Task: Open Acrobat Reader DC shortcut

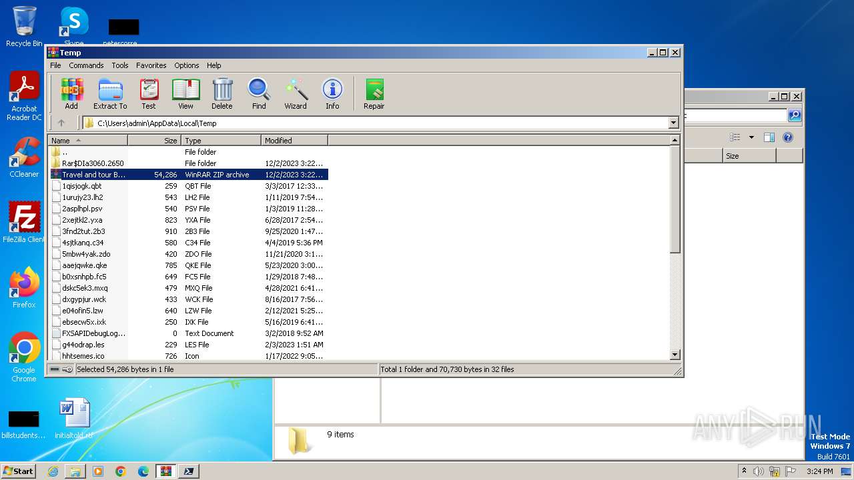Action: tap(24, 97)
